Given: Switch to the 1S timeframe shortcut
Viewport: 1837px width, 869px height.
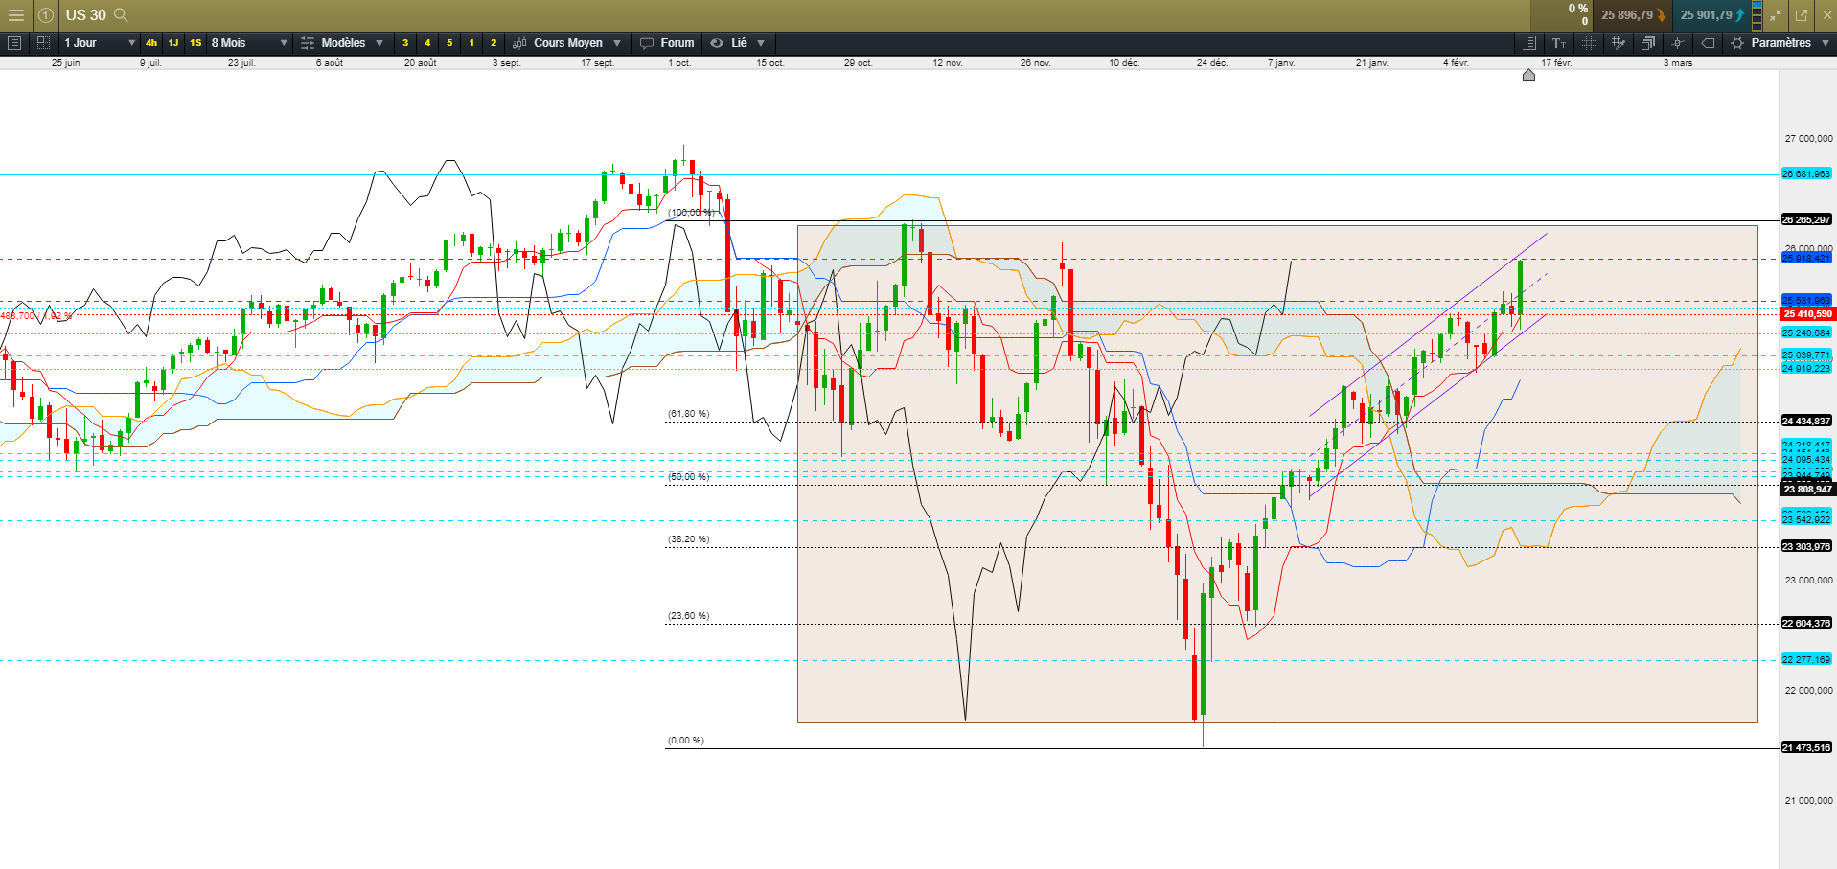Looking at the screenshot, I should pyautogui.click(x=195, y=43).
